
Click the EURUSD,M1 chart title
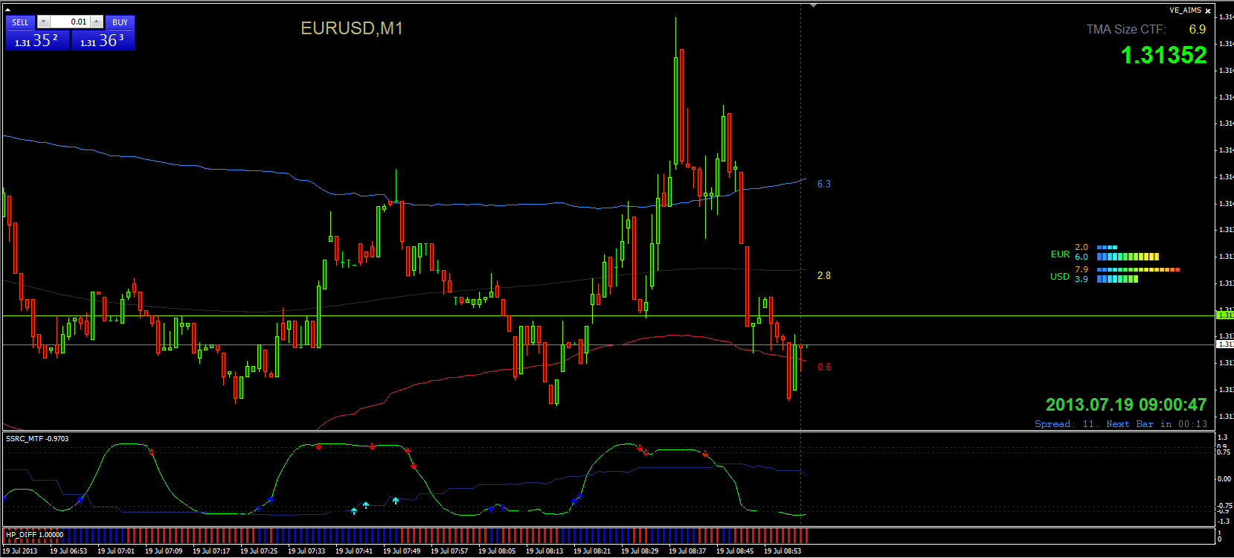(352, 28)
